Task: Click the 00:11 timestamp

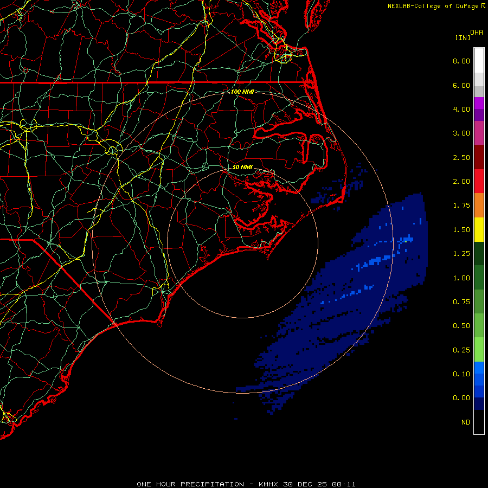Action: [344, 484]
